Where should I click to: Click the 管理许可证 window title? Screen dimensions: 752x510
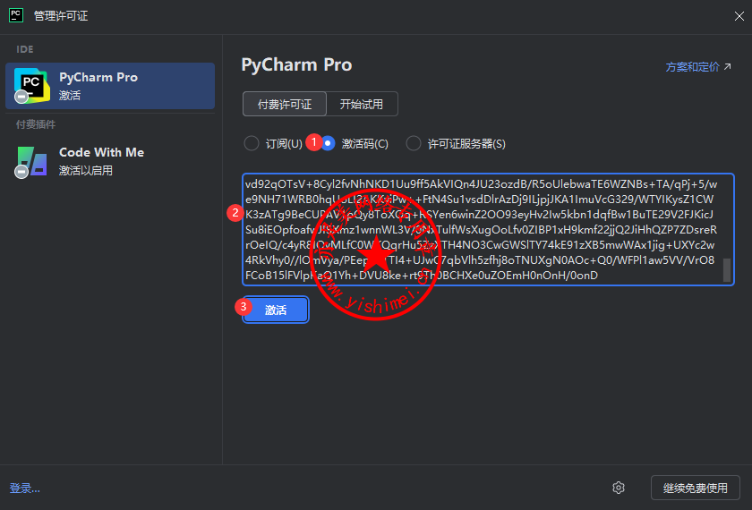click(x=61, y=16)
